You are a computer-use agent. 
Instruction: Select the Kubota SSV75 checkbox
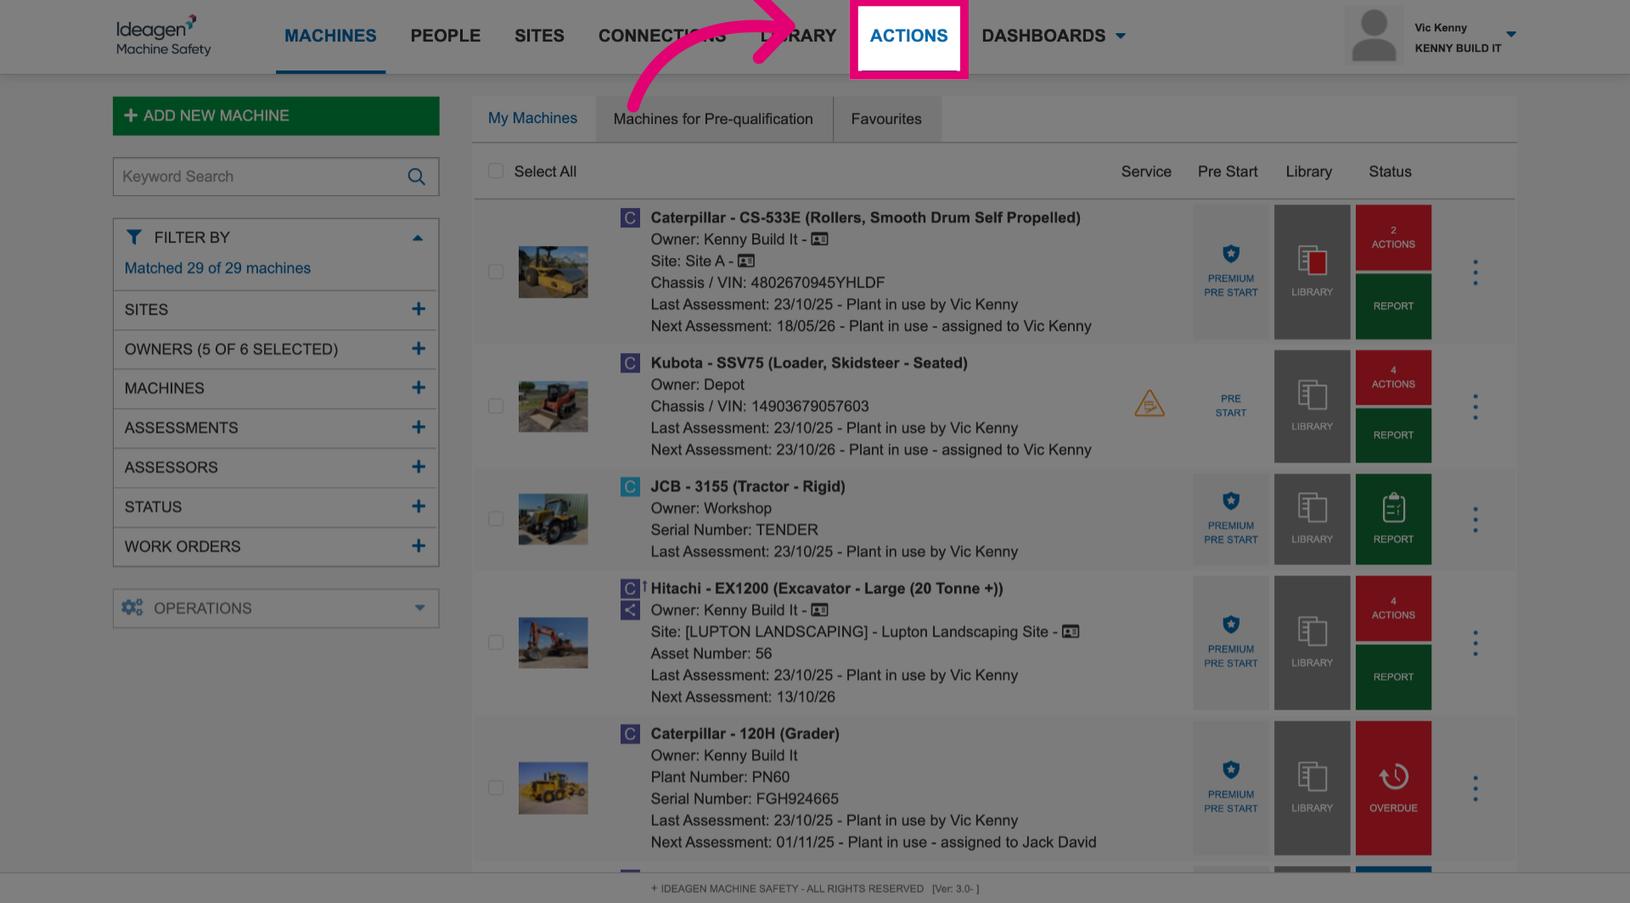(x=496, y=406)
